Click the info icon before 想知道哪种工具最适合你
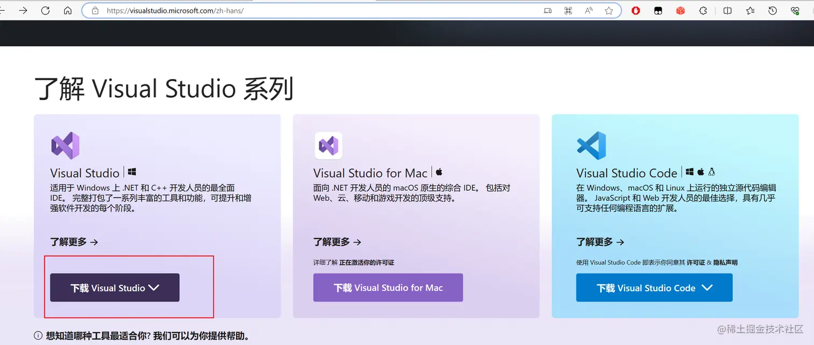 coord(38,336)
